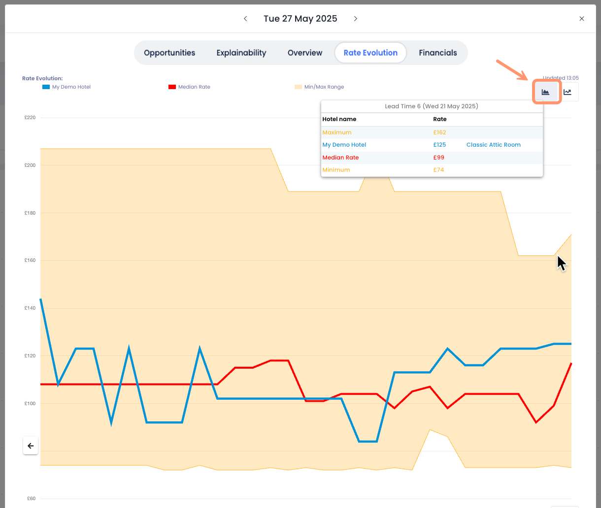Viewport: 601px width, 508px height.
Task: Select the Maximum row in the tooltip
Action: [337, 132]
